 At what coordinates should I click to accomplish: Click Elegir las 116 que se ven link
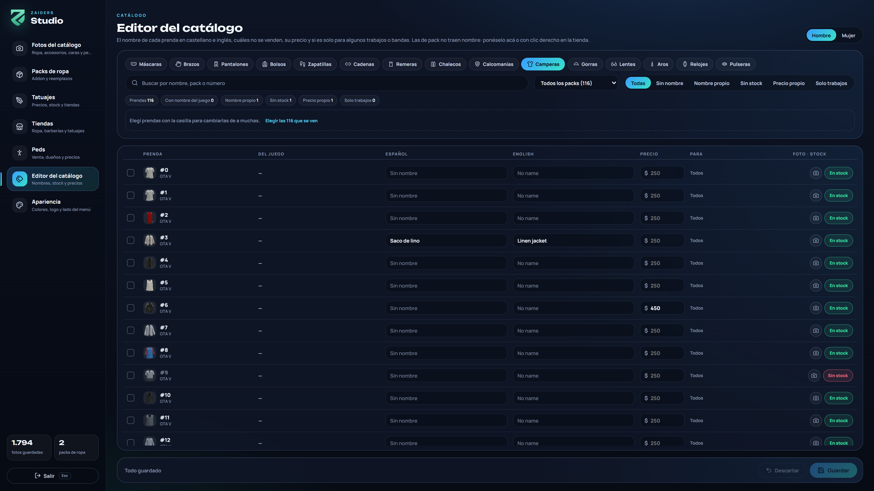[291, 121]
